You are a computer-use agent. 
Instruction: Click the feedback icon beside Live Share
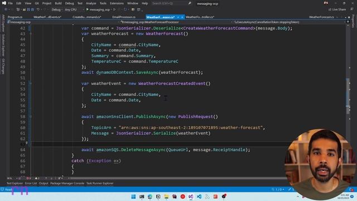pyautogui.click(x=352, y=9)
